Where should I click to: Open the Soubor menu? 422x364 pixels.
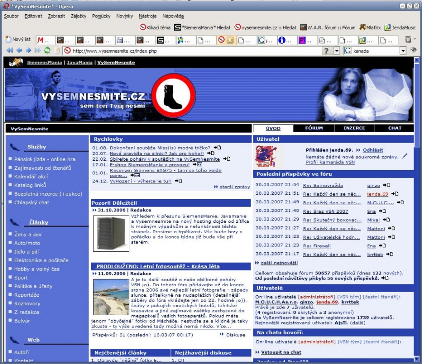coord(11,16)
